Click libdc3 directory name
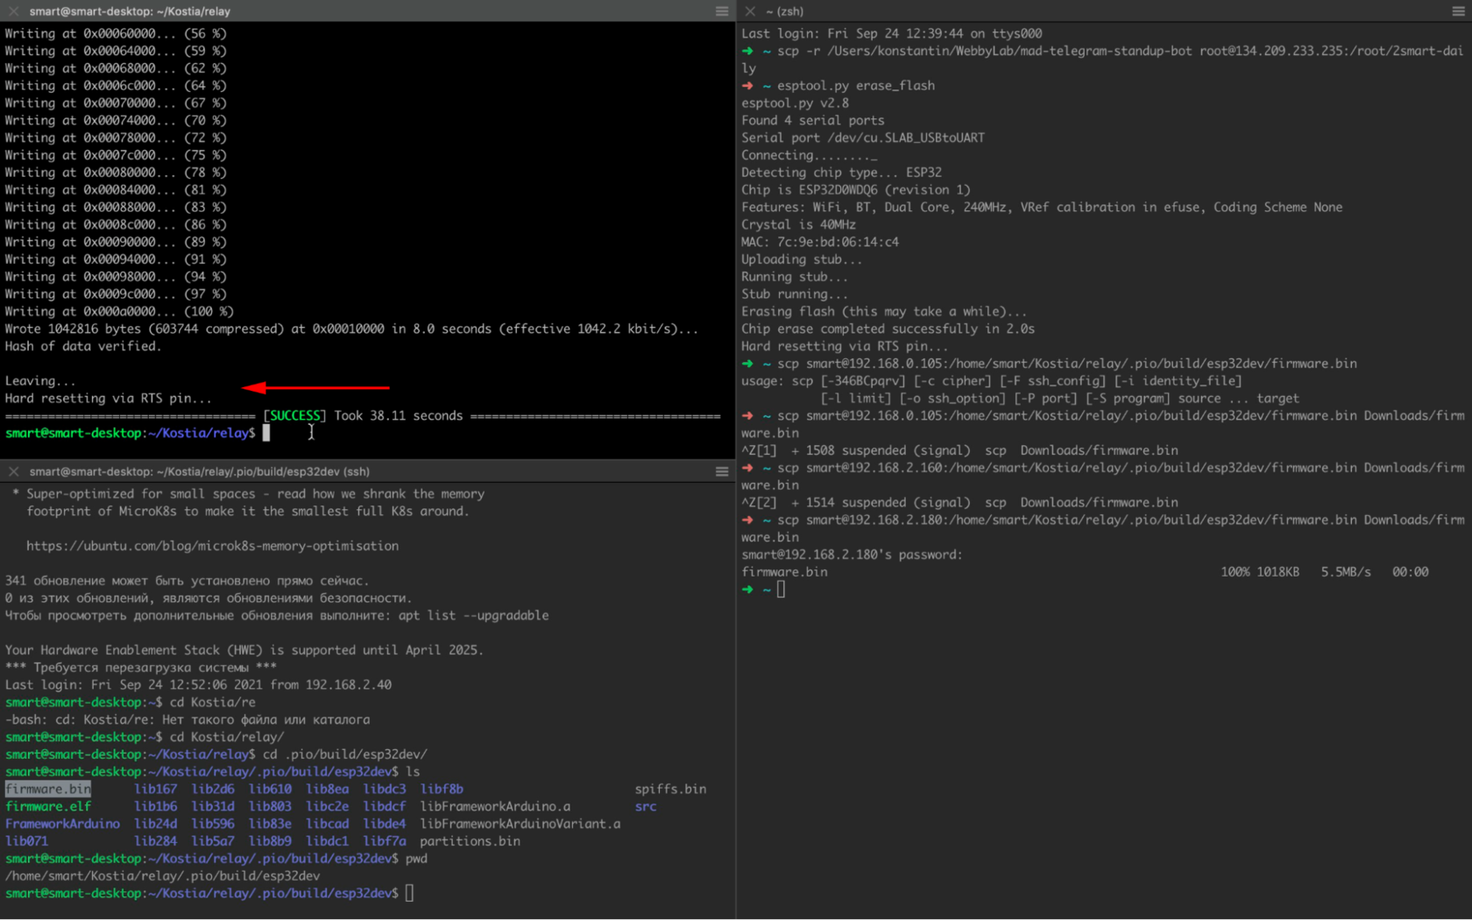Viewport: 1472px width, 920px height. [x=385, y=789]
